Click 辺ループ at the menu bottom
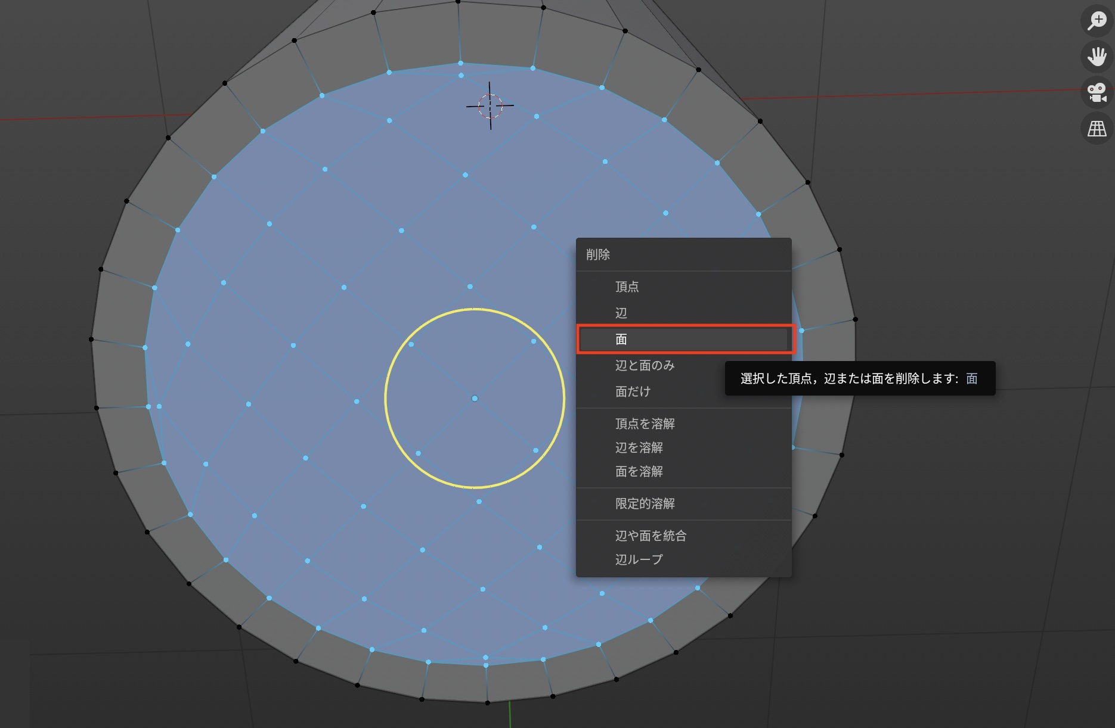This screenshot has height=728, width=1115. [x=639, y=559]
